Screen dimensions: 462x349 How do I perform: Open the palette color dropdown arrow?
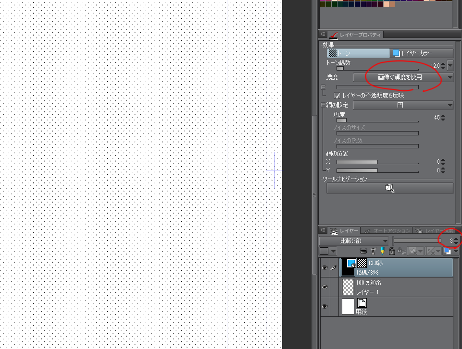pos(333,251)
